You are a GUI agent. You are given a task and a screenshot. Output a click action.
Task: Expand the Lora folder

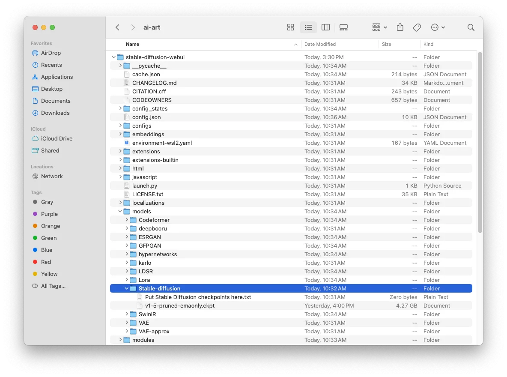tap(127, 280)
